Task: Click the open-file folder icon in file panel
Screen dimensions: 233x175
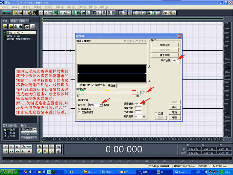Action: (x=5, y=26)
